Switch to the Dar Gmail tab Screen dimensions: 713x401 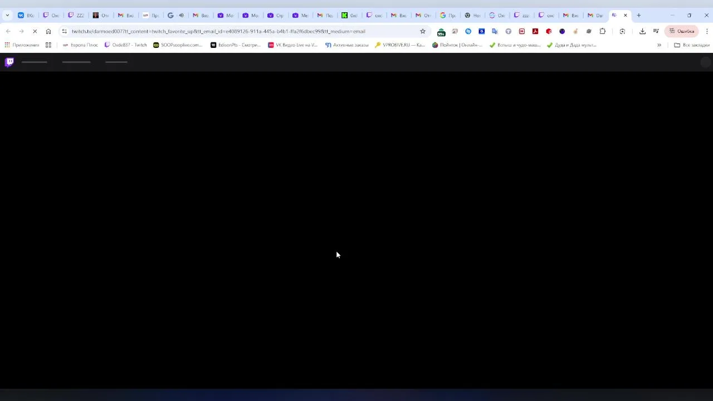[595, 16]
